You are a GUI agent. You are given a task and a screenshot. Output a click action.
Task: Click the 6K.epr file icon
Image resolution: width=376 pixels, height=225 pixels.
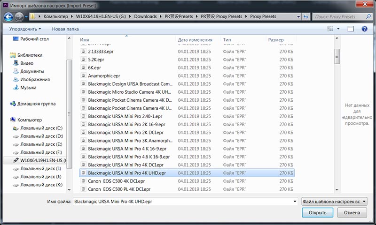click(x=84, y=67)
